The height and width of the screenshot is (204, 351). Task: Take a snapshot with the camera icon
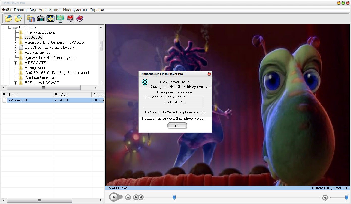tap(41, 18)
